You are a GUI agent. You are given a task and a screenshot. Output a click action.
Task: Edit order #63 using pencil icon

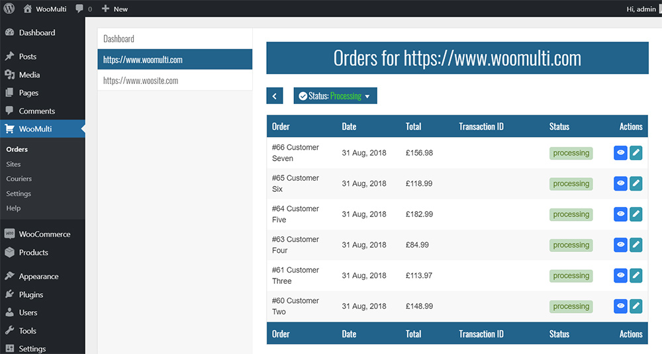click(636, 245)
